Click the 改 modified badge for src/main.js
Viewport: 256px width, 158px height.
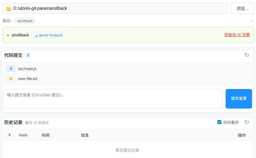(11, 69)
